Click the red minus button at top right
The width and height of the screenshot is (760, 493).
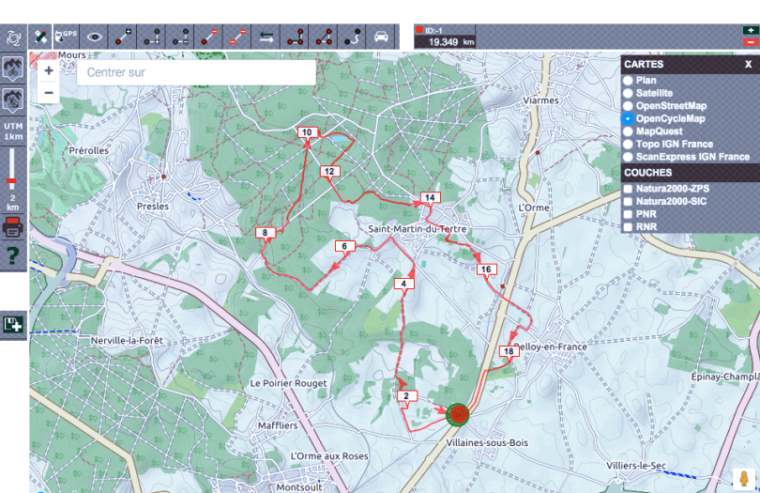click(750, 42)
